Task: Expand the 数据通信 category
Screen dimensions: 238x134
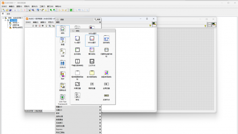Action: click(x=78, y=120)
